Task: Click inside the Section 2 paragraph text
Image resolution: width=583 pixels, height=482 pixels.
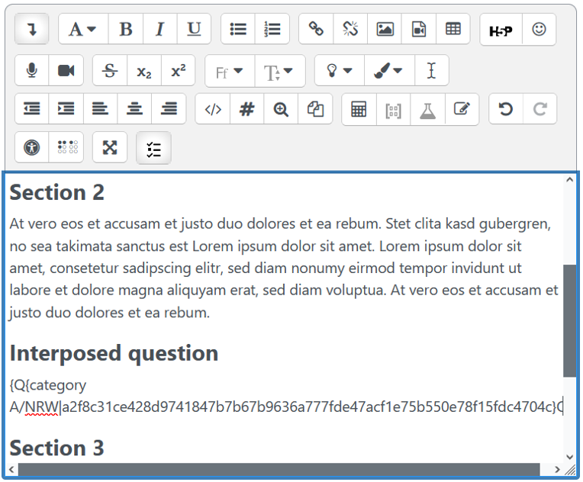Action: click(x=282, y=268)
